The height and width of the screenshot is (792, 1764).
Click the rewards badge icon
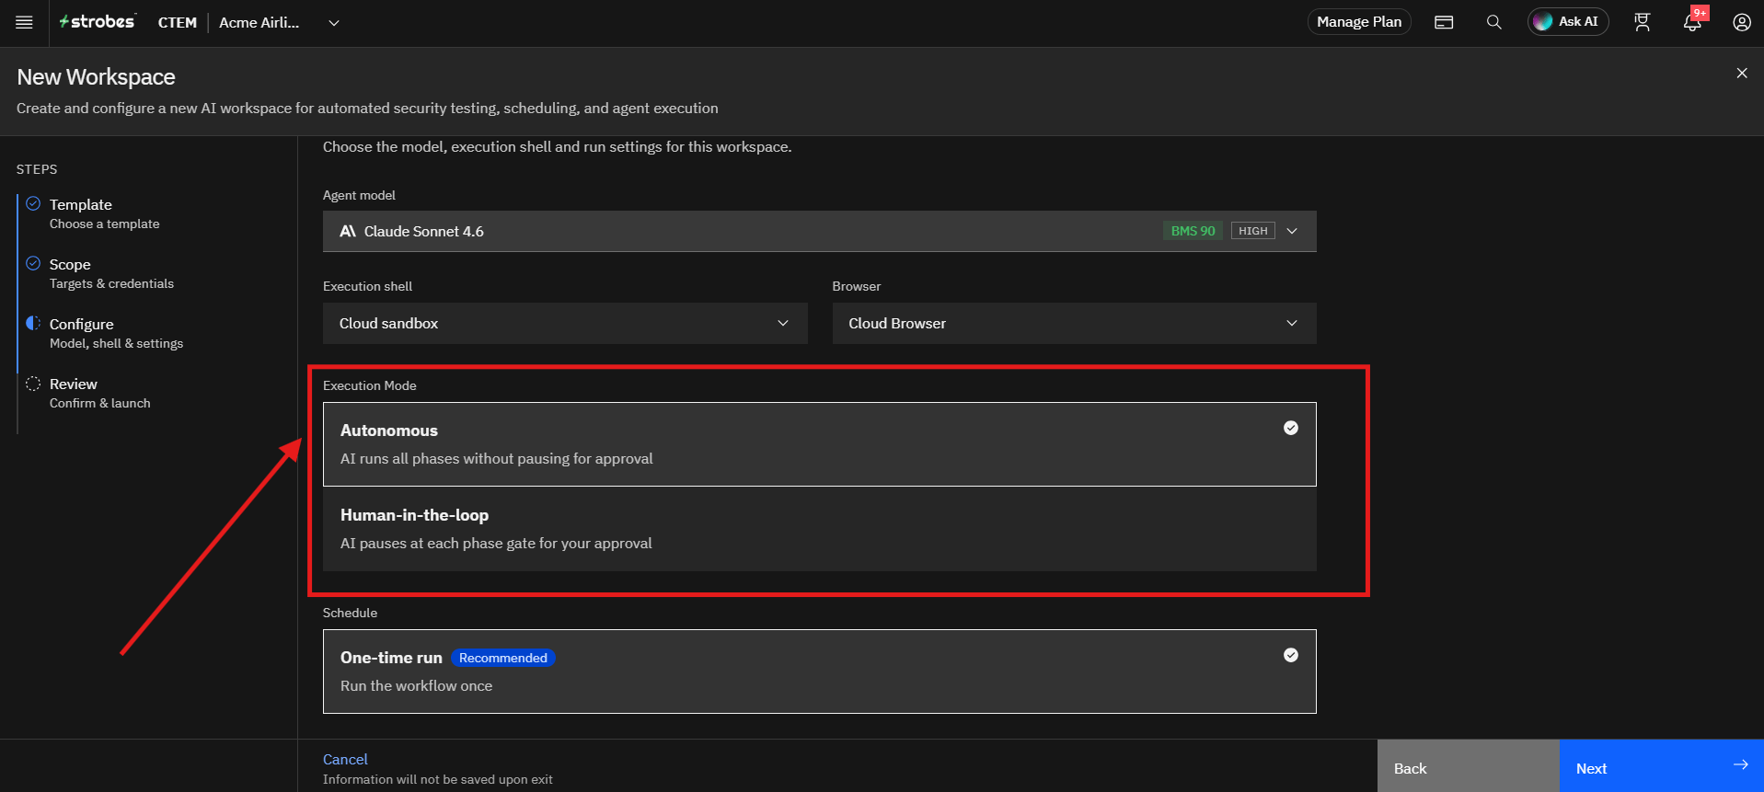click(1643, 22)
